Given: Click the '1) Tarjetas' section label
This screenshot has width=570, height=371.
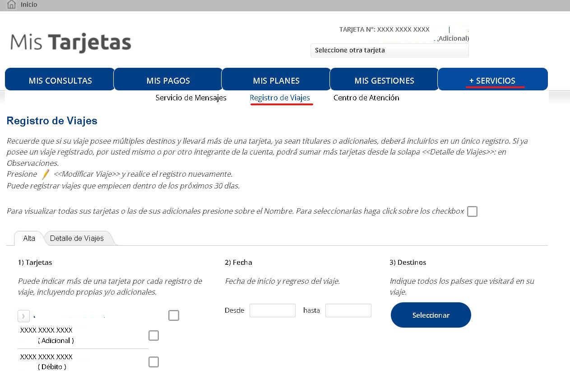Looking at the screenshot, I should [35, 263].
